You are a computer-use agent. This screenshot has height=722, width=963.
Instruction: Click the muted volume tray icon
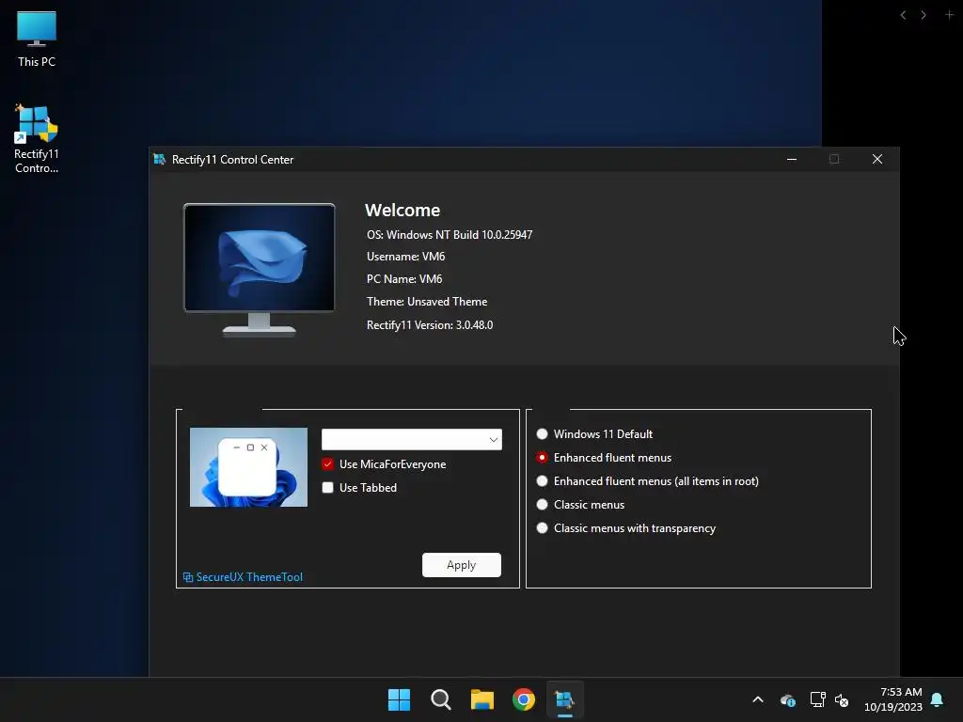(842, 699)
